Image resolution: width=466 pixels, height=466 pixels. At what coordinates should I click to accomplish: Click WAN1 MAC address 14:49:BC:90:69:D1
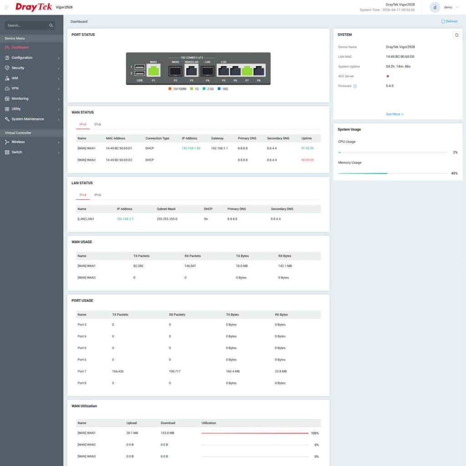[119, 148]
